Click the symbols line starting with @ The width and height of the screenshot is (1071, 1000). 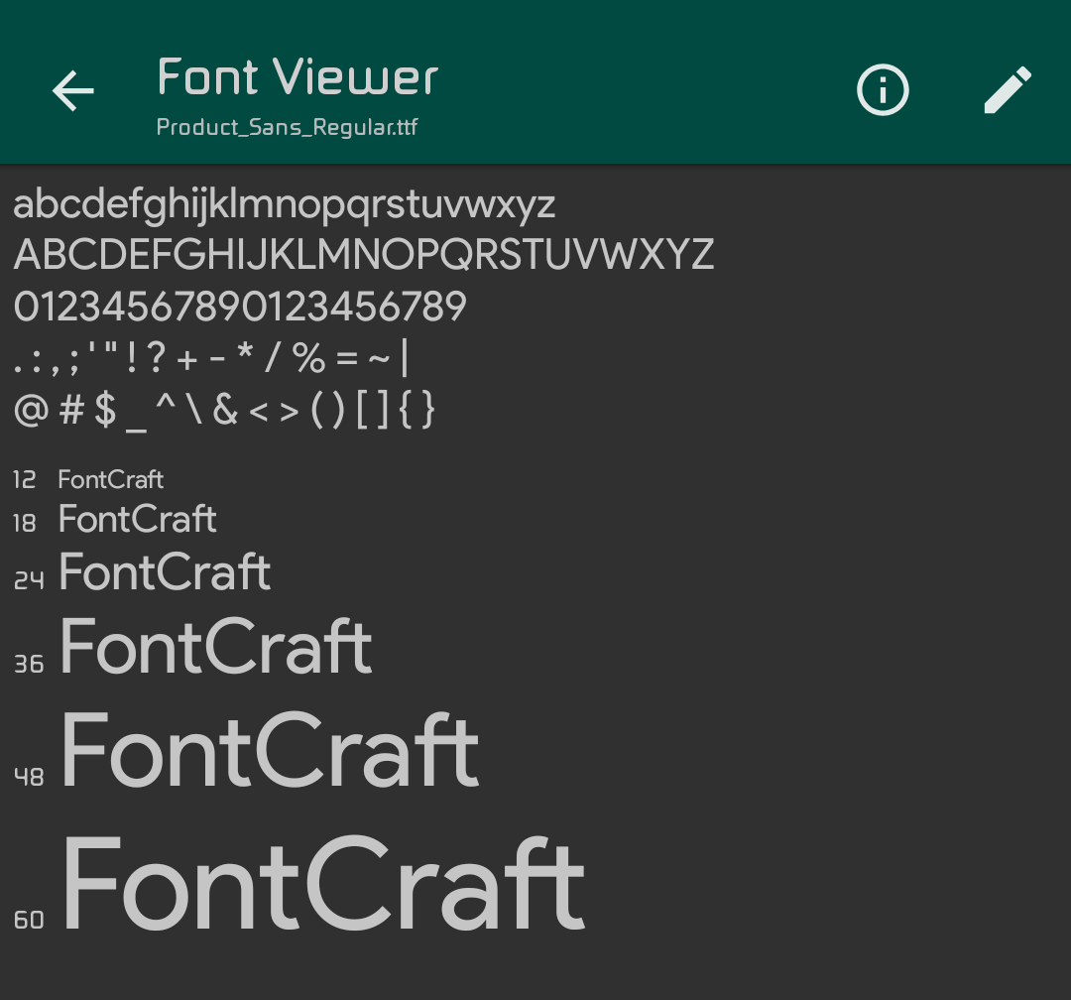(x=224, y=410)
